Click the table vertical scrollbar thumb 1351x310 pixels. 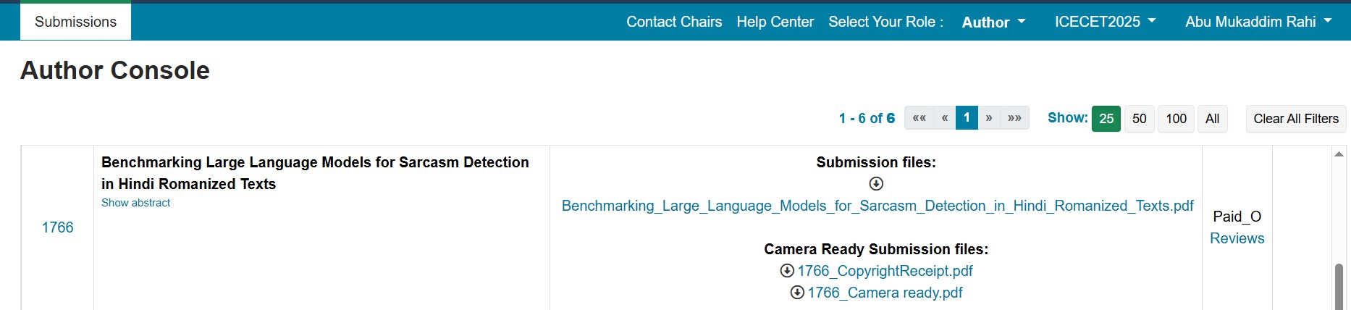coord(1339,287)
